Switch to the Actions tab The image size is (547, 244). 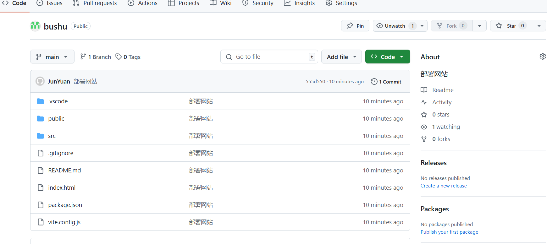pyautogui.click(x=143, y=3)
